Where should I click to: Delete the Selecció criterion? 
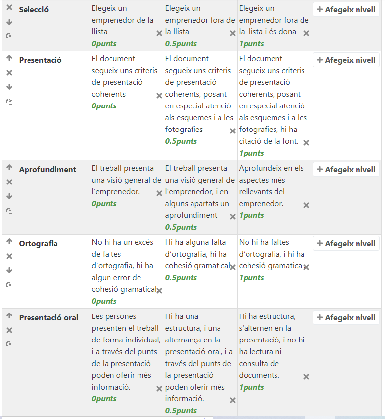click(9, 8)
